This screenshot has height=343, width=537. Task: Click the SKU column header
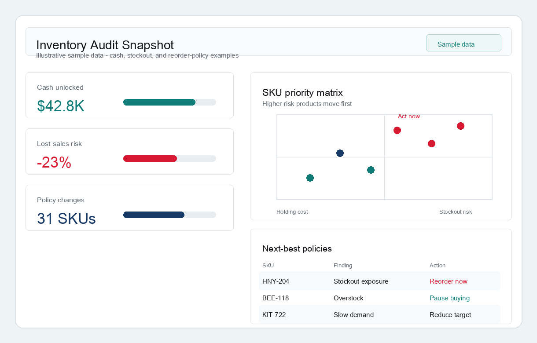(268, 266)
